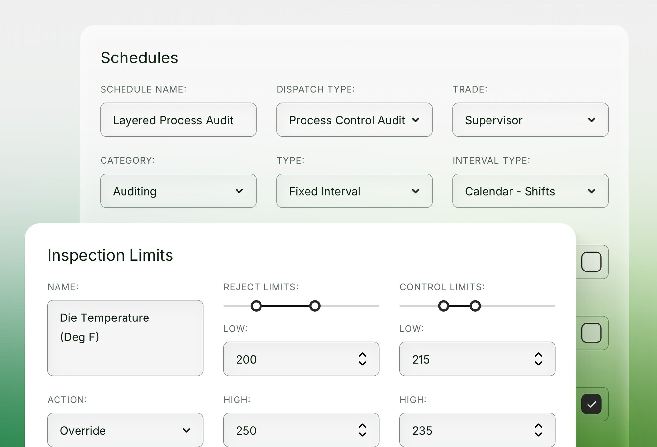Increase the Control Limits Low value 215
657x447 pixels.
[x=538, y=355]
